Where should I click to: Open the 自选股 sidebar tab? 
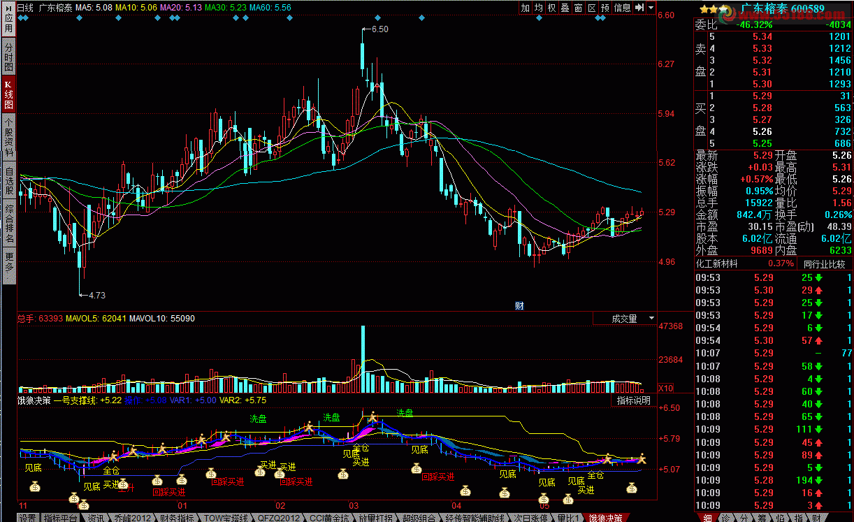click(8, 181)
